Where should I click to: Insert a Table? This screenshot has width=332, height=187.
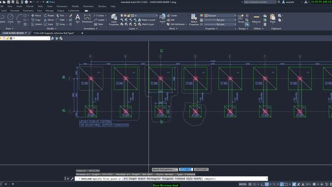point(99,24)
